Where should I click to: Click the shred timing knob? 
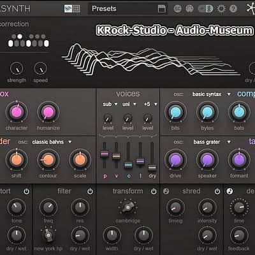coord(175,207)
